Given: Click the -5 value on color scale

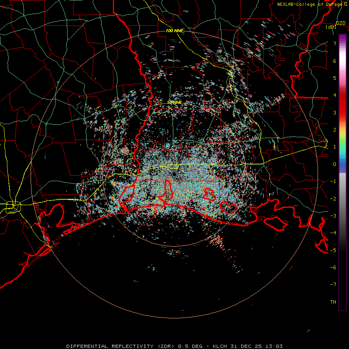Looking at the screenshot, I should tap(333, 251).
